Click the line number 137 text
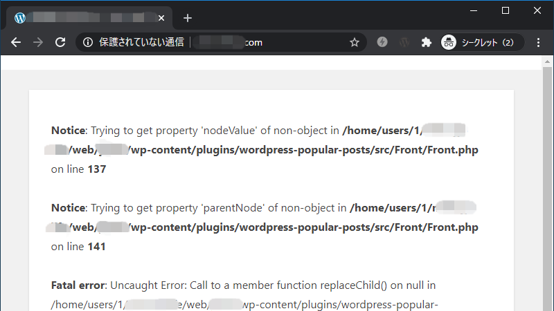This screenshot has width=554, height=311. coord(97,169)
